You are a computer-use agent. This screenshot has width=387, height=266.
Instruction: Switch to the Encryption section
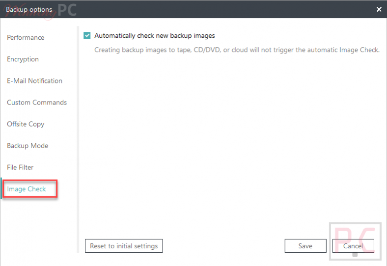pyautogui.click(x=23, y=59)
